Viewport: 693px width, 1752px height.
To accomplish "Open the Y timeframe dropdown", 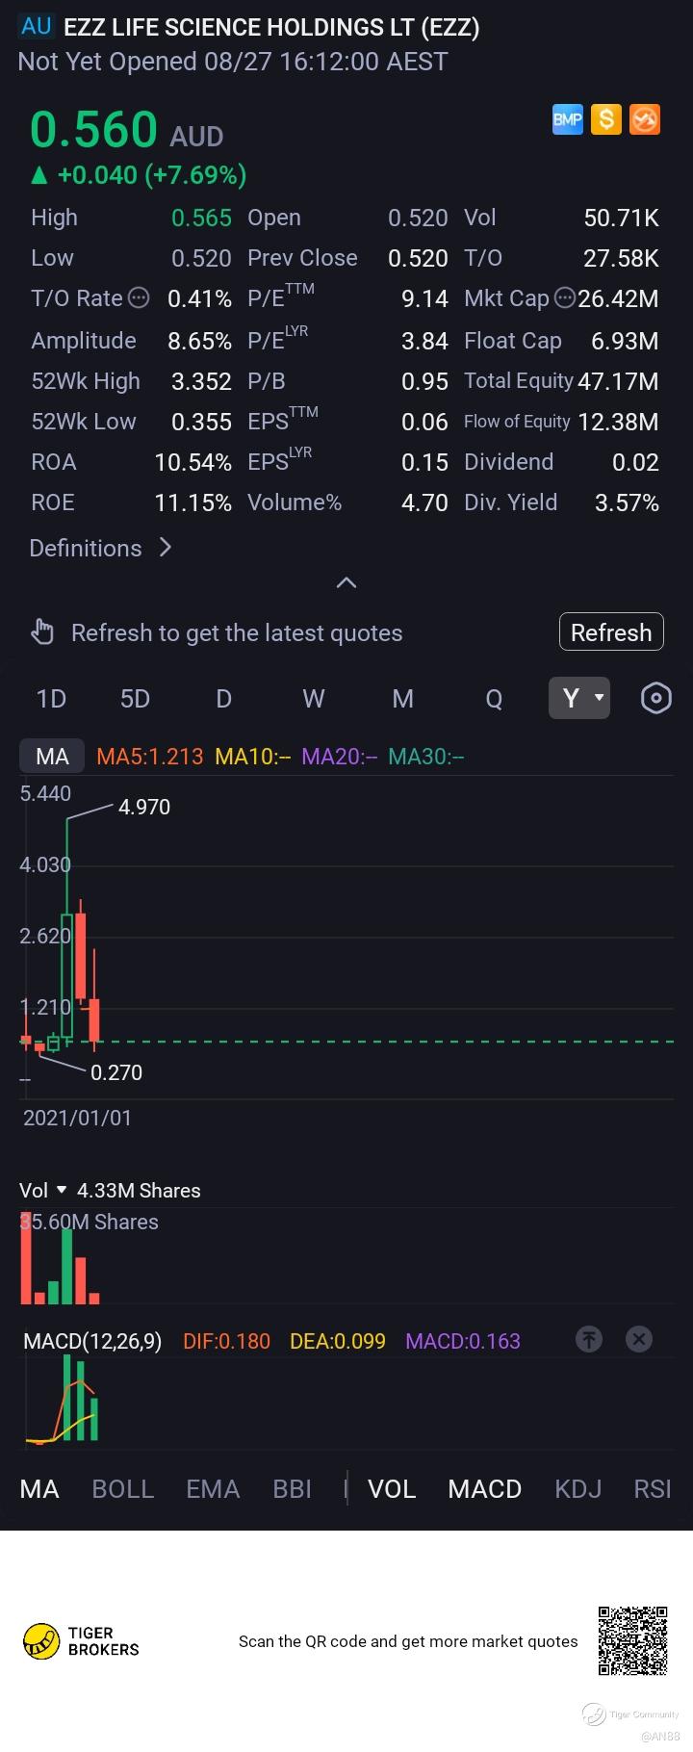I will [x=579, y=698].
